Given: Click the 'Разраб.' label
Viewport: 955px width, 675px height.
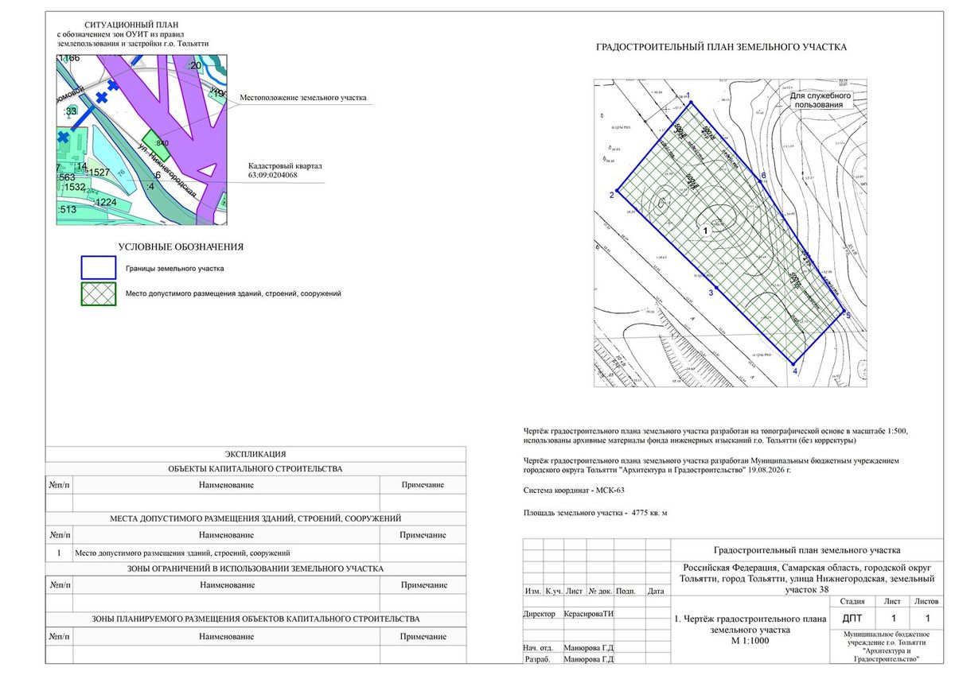Looking at the screenshot, I should [x=540, y=660].
